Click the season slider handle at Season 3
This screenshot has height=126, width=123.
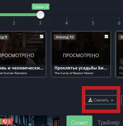click(40, 15)
